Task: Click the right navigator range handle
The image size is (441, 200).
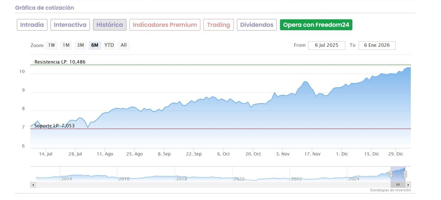Action: tap(405, 174)
